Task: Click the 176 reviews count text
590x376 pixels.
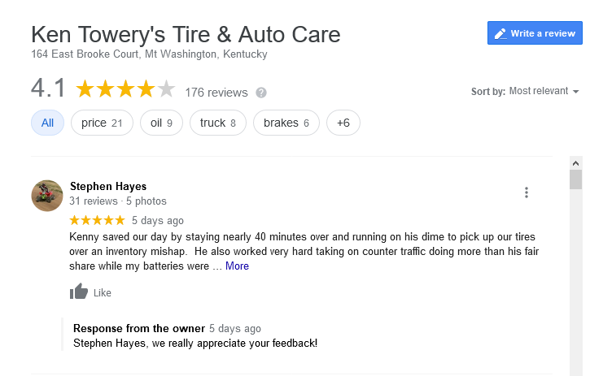Action: point(216,92)
